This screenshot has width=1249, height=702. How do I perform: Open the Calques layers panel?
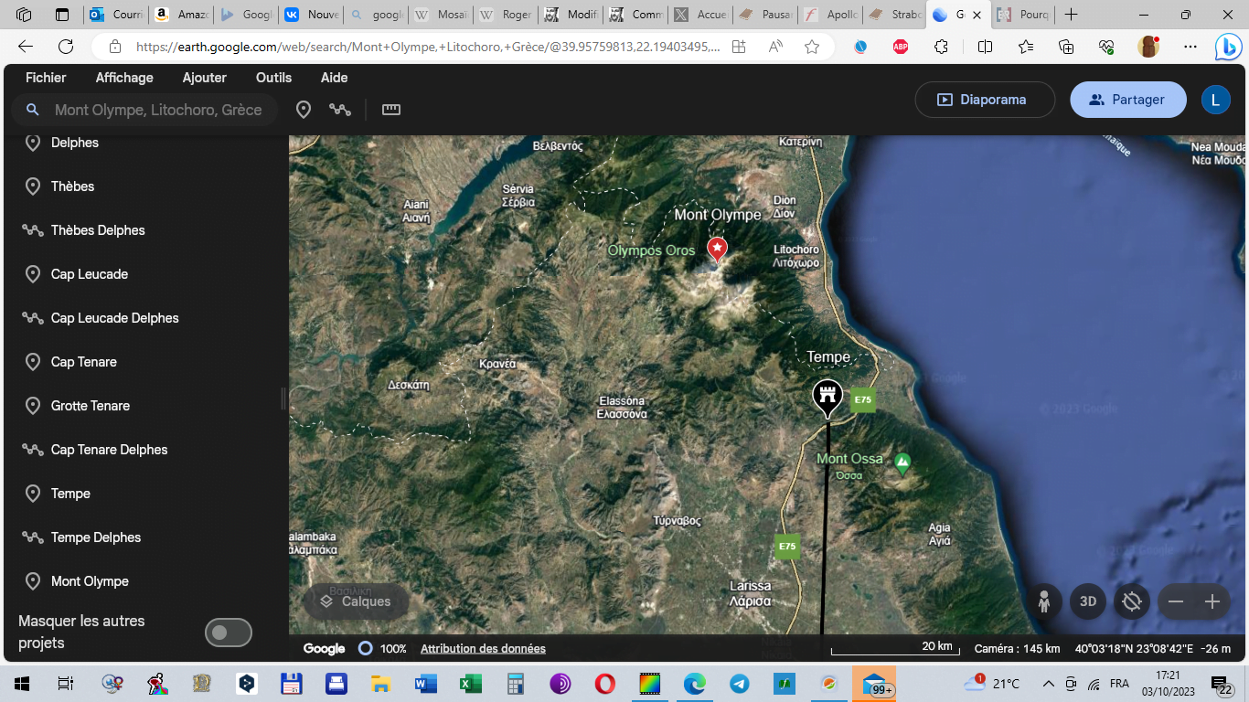tap(356, 601)
